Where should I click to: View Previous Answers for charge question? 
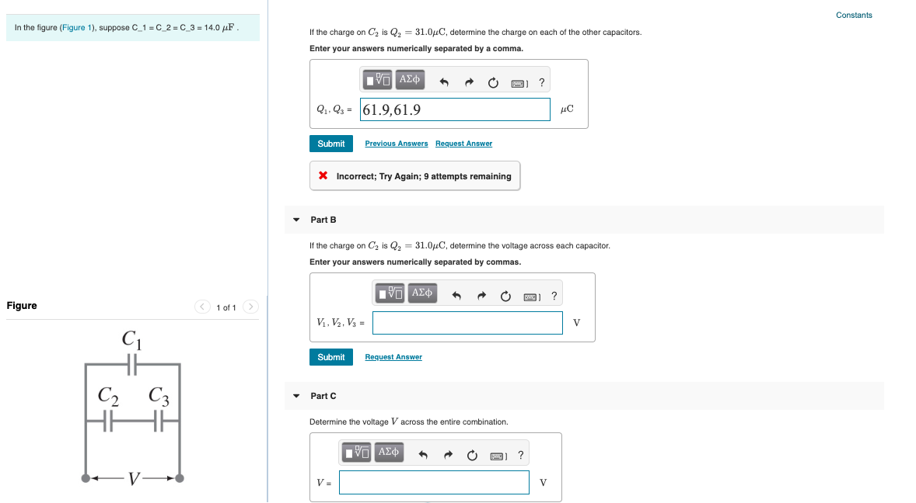tap(397, 144)
